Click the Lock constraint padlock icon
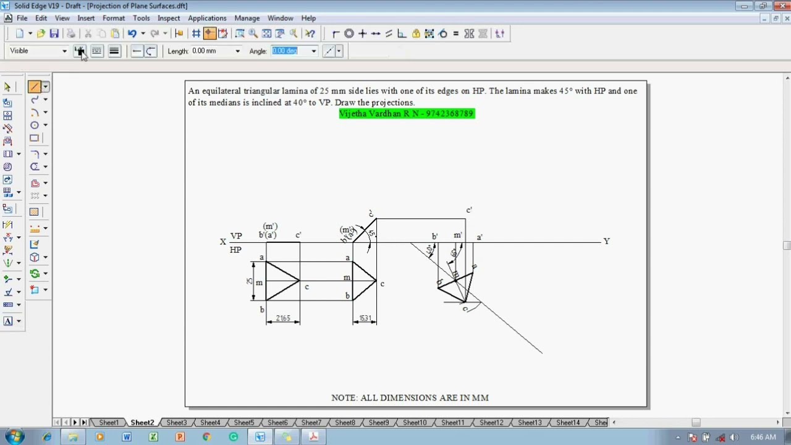The height and width of the screenshot is (445, 791). coord(416,33)
